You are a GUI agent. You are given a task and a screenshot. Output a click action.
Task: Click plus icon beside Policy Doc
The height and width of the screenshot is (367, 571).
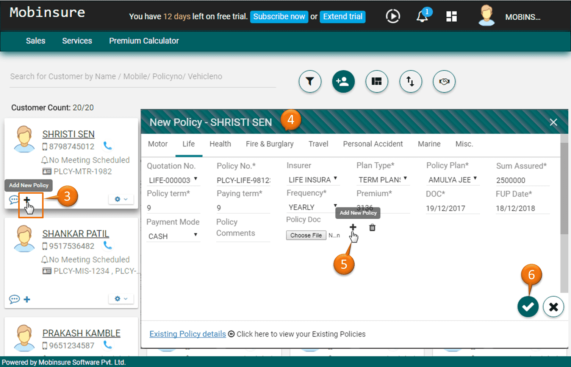[353, 227]
